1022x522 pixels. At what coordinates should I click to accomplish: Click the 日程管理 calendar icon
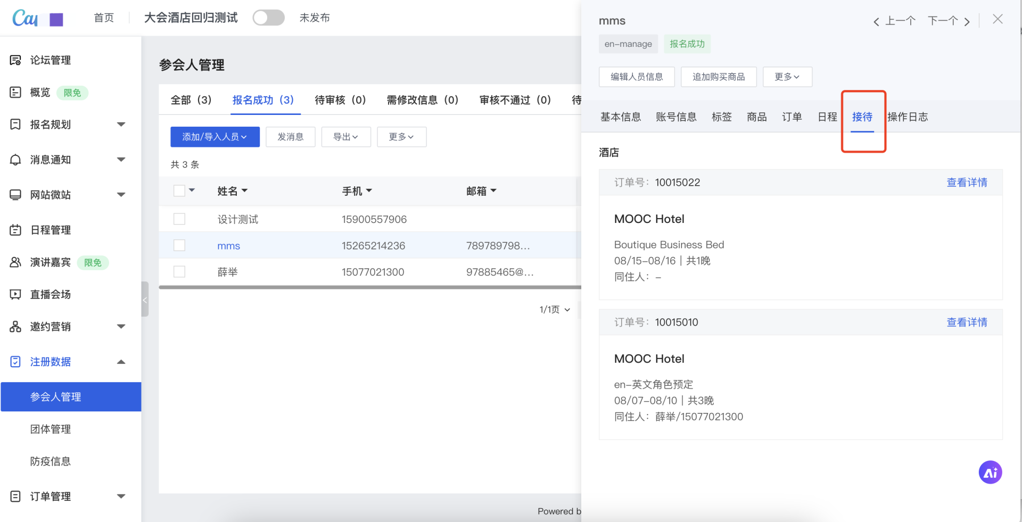15,230
